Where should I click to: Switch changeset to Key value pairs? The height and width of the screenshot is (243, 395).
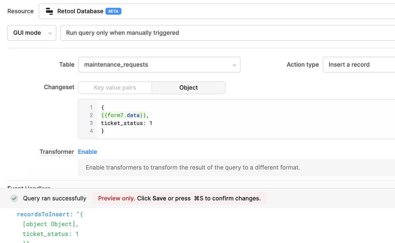point(115,88)
